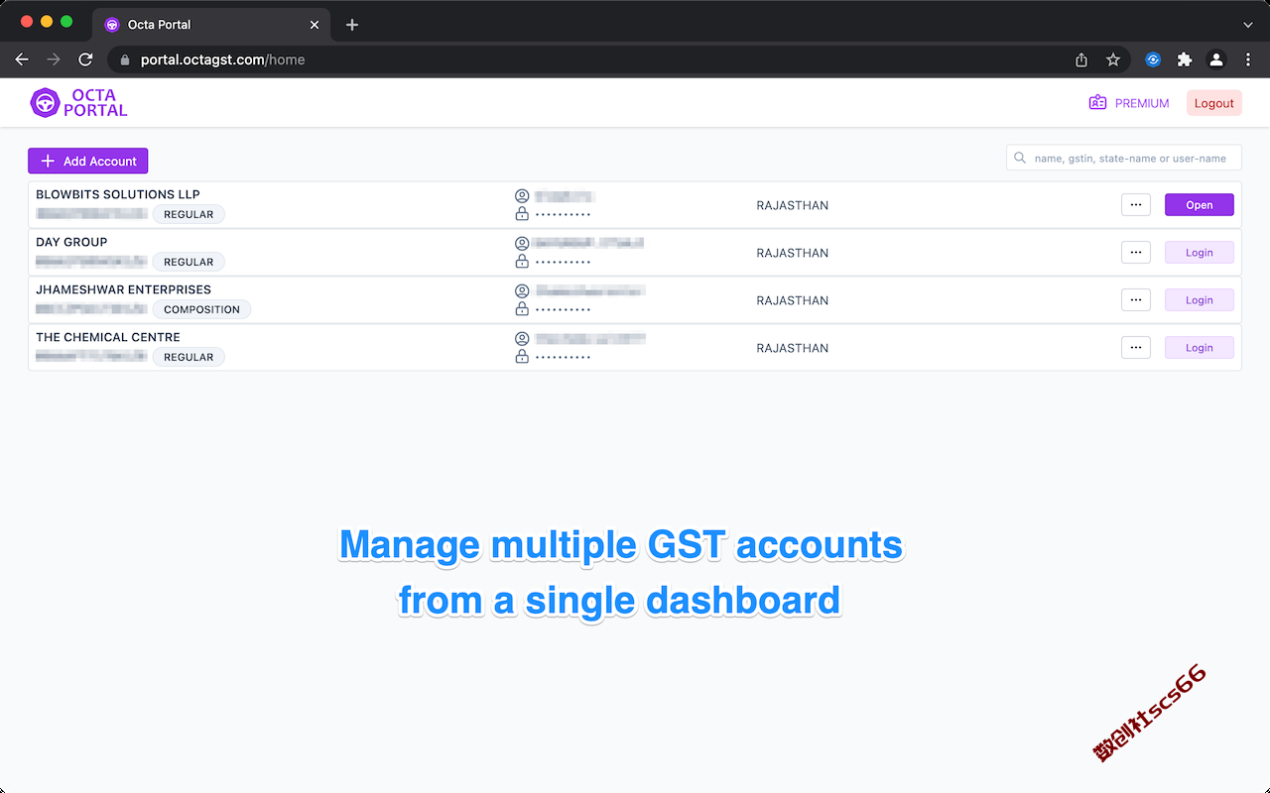The height and width of the screenshot is (793, 1270).
Task: Login to the Day Group account
Action: [x=1199, y=253]
